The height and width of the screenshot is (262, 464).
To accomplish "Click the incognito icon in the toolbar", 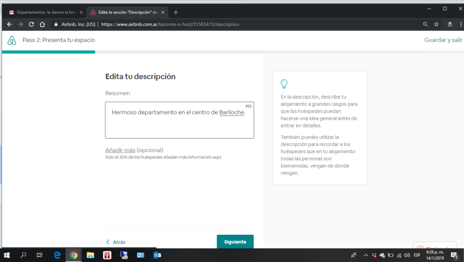I will pyautogui.click(x=450, y=24).
